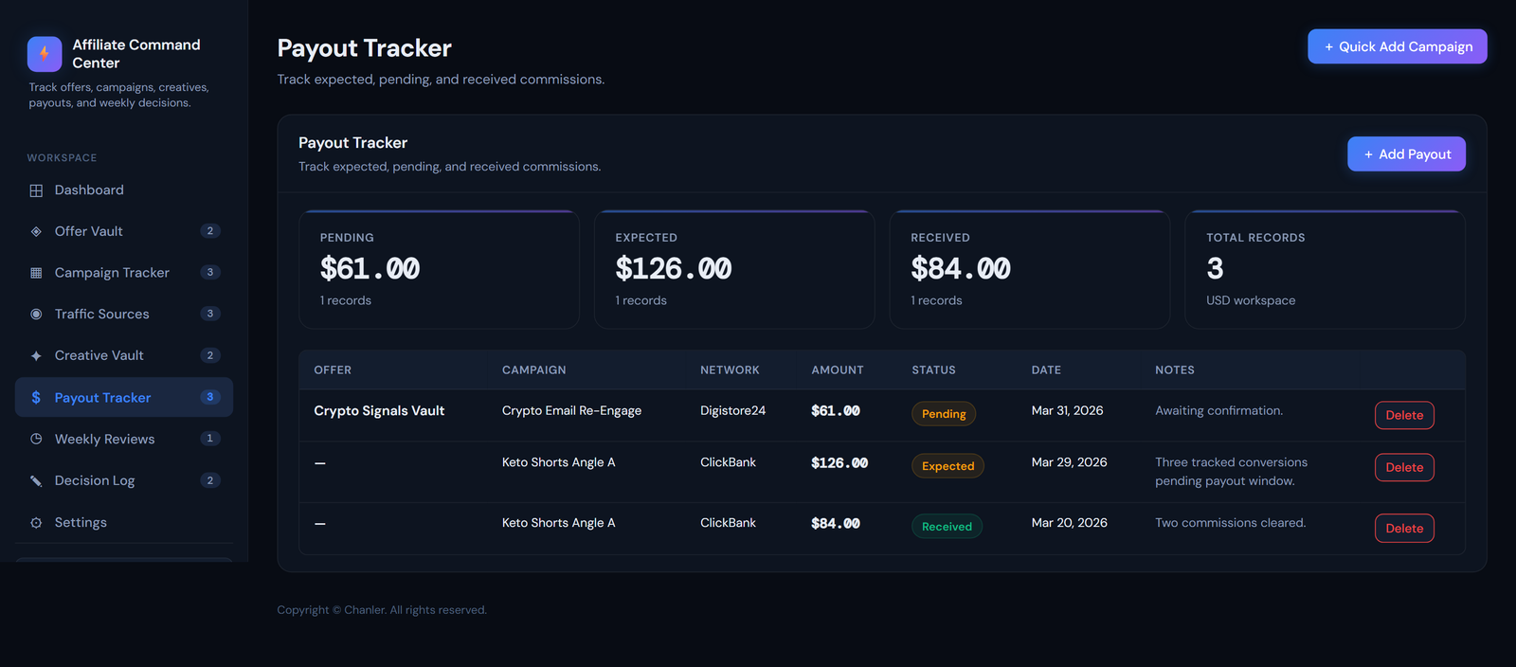Open the Creative Vault section
This screenshot has height=667, width=1516.
click(124, 356)
